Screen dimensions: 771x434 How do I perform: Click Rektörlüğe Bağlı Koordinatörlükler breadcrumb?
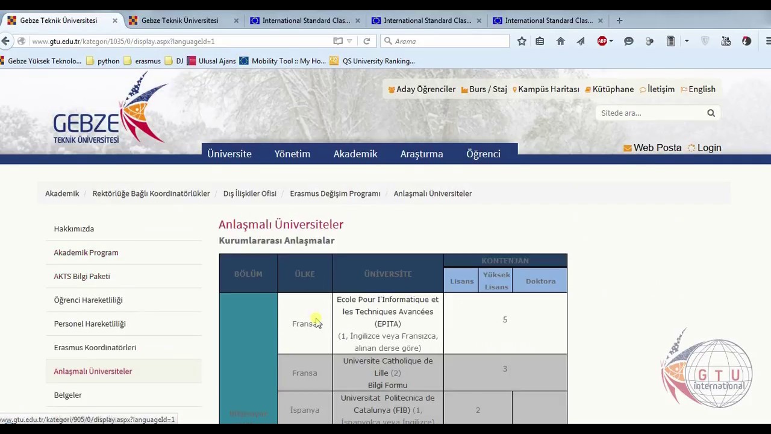[x=151, y=193]
